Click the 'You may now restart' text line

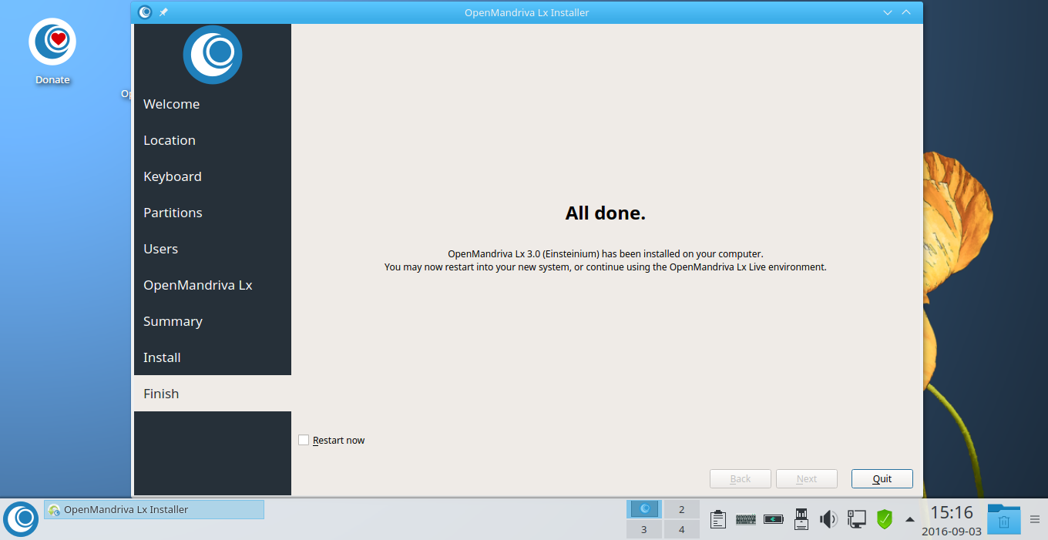[606, 267]
